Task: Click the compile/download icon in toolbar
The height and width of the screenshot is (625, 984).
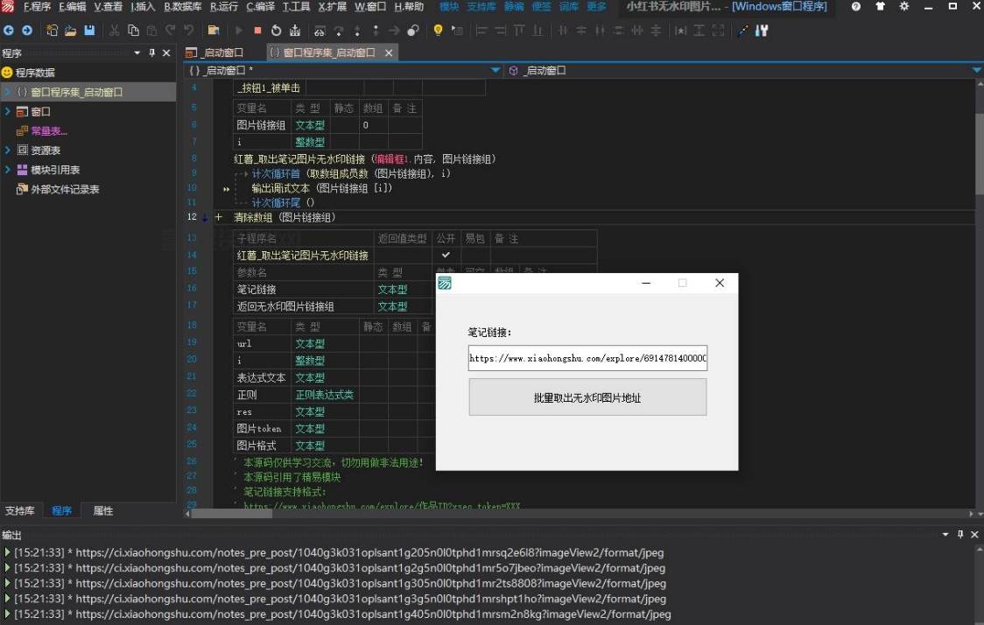Action: (x=295, y=30)
